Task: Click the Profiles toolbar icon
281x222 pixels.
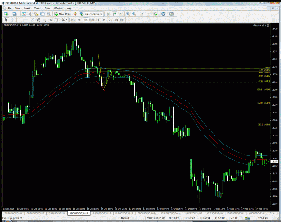Action: pos(14,14)
